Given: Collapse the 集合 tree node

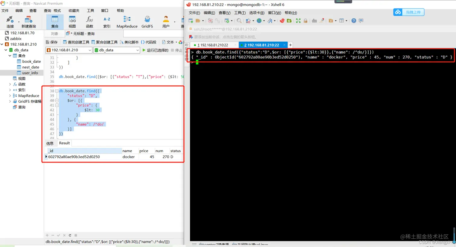Looking at the screenshot, I should (x=10, y=56).
